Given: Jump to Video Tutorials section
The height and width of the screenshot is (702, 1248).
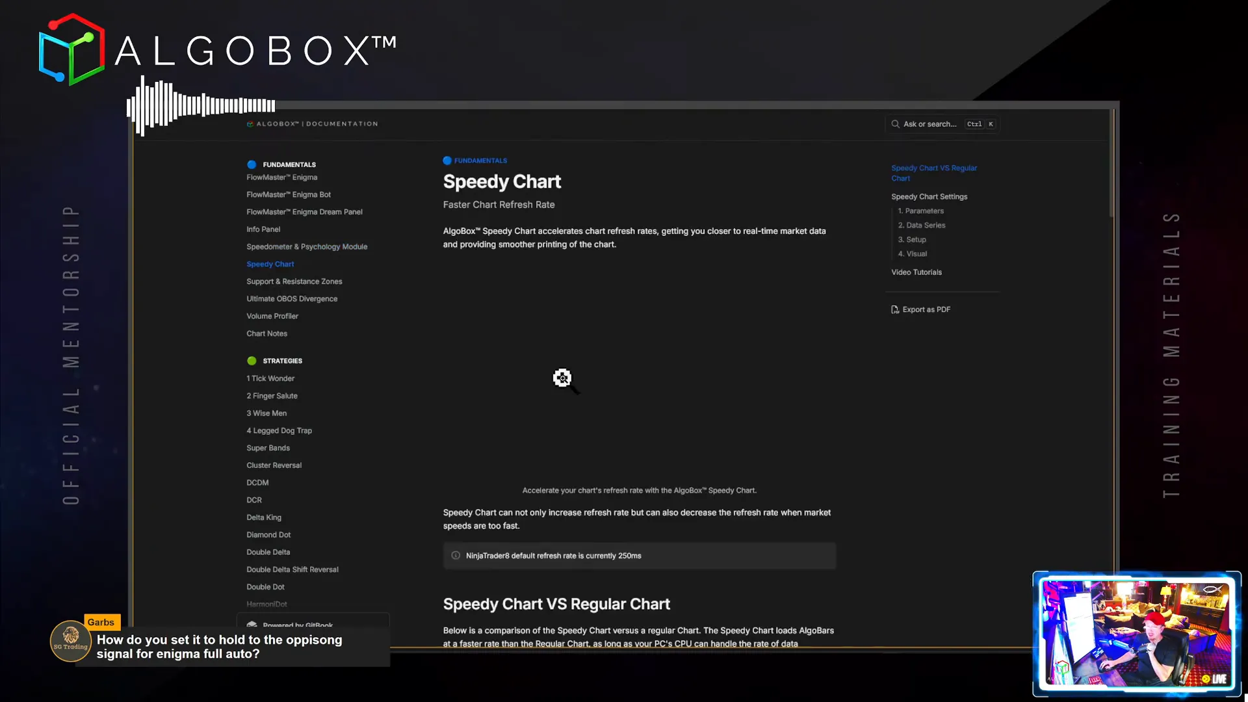Looking at the screenshot, I should pos(916,272).
